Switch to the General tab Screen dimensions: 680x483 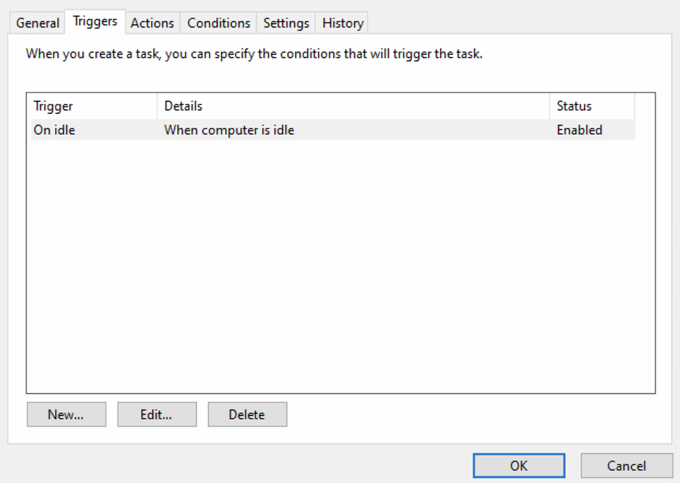pyautogui.click(x=37, y=23)
